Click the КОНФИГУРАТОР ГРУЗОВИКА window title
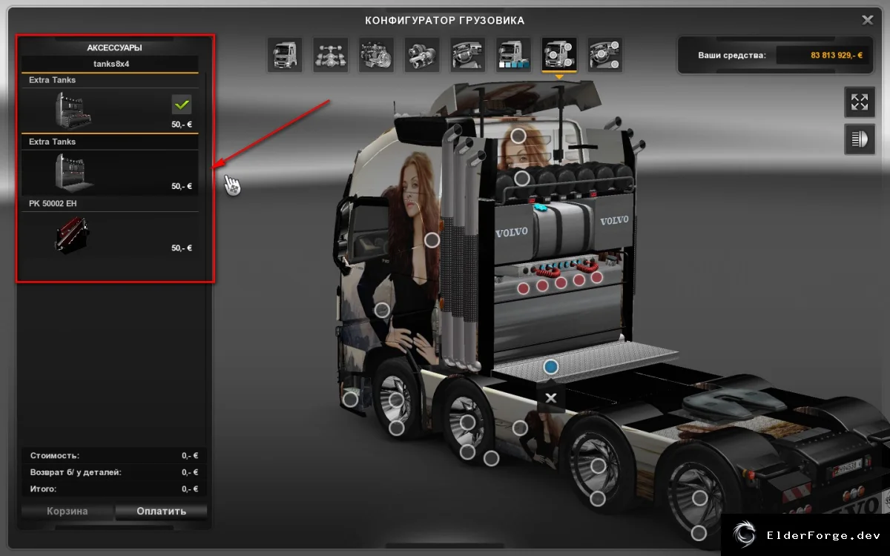Screen dimensions: 890x556 [445, 20]
